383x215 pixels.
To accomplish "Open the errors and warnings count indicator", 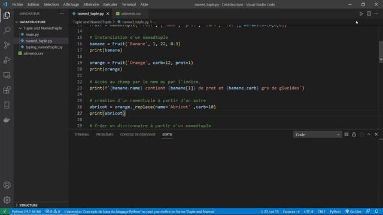I will (53, 211).
